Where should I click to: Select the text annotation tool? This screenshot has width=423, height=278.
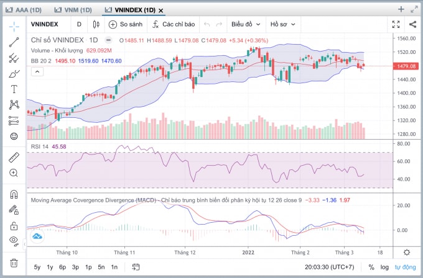click(14, 89)
